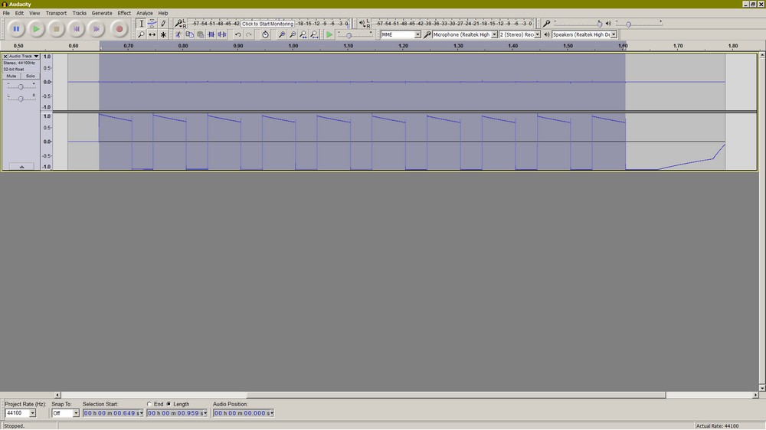Screen dimensions: 766x430
Task: Select the Envelope tool
Action: pyautogui.click(x=152, y=24)
